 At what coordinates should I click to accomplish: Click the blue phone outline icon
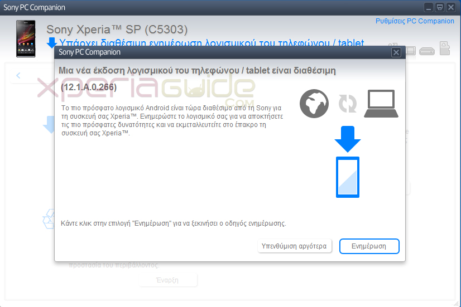click(348, 177)
